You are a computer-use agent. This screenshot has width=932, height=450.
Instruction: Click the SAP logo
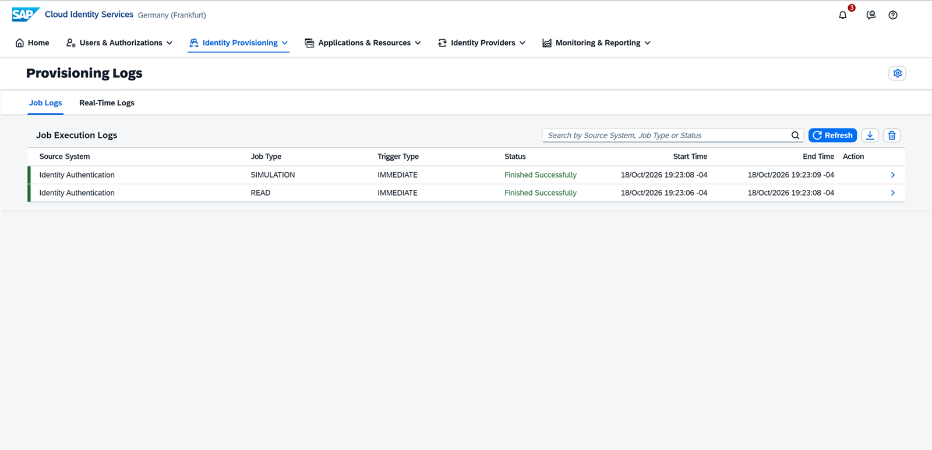(26, 15)
